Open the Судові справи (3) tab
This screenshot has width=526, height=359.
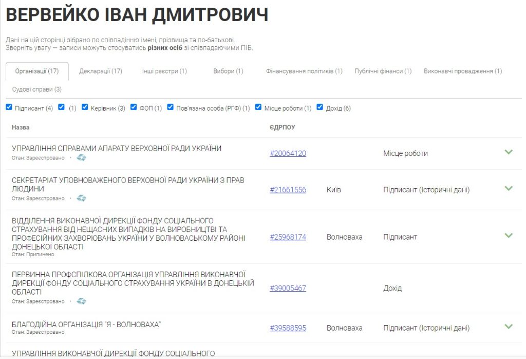pyautogui.click(x=37, y=89)
